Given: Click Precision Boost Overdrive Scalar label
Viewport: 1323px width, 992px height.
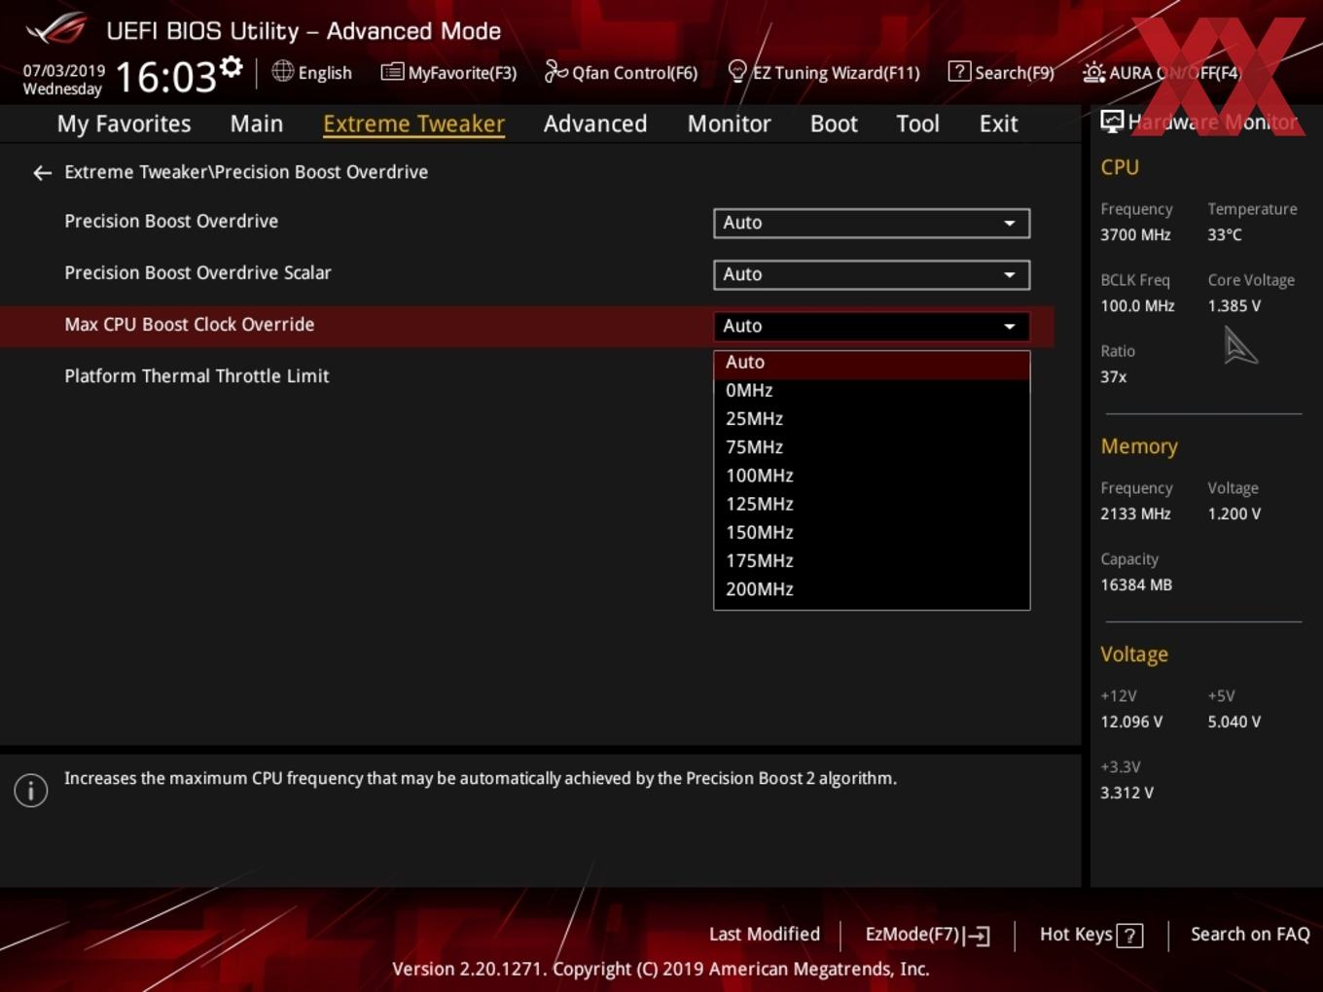Looking at the screenshot, I should click(197, 273).
